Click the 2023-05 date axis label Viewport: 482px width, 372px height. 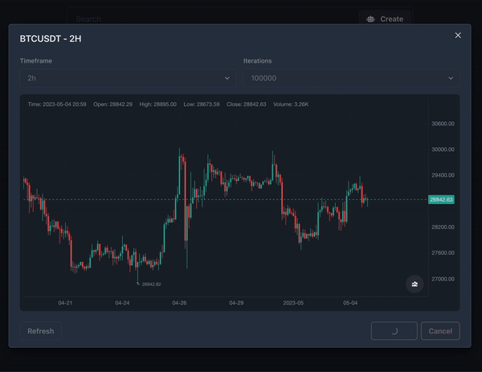pyautogui.click(x=293, y=303)
